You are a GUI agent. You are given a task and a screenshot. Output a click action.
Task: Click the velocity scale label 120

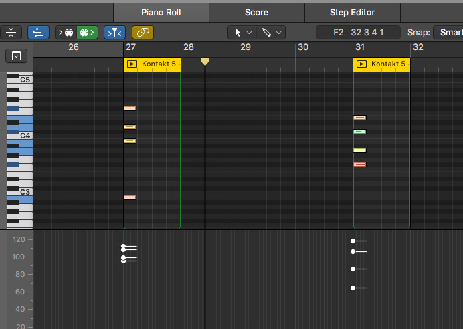19,239
